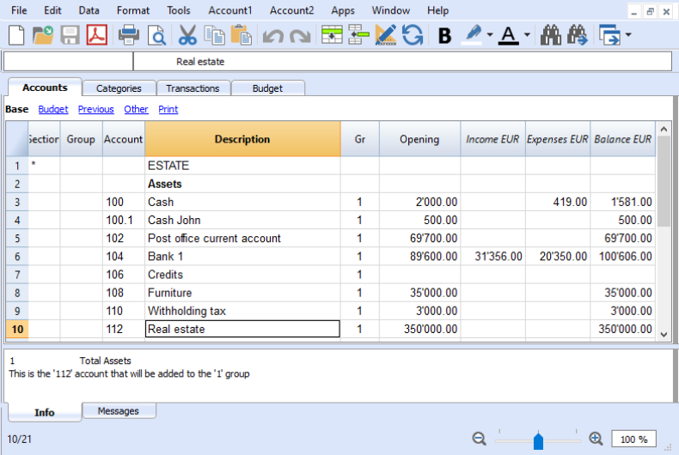Create a new file with the blank page icon

(x=16, y=35)
